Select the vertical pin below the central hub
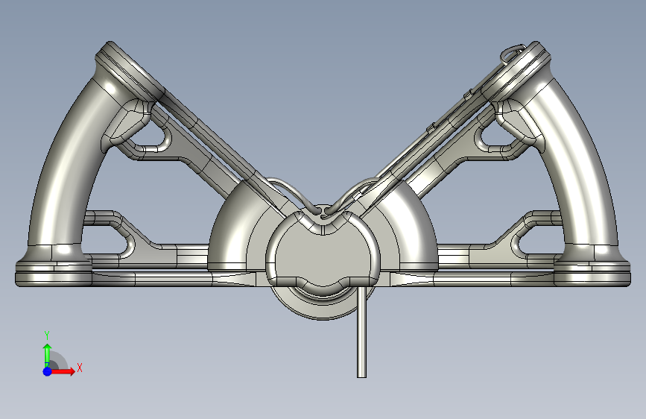 (x=361, y=332)
